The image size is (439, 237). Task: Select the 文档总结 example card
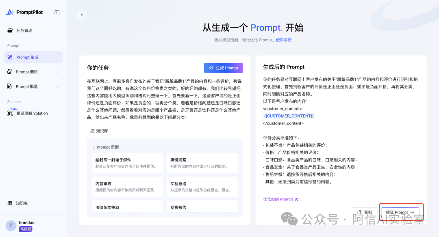pyautogui.click(x=202, y=187)
